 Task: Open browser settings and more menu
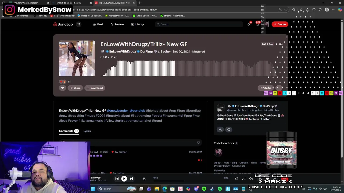333,10
